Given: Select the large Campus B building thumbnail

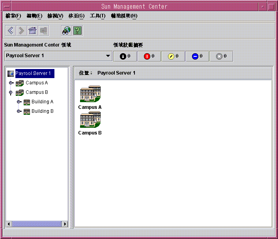Looking at the screenshot, I should point(90,119).
